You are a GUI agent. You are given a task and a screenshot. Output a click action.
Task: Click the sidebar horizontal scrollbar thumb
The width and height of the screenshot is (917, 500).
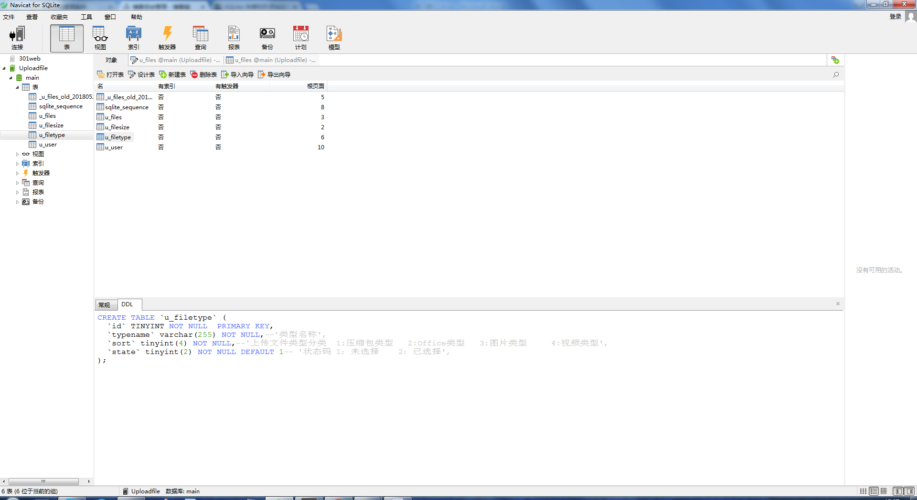43,481
